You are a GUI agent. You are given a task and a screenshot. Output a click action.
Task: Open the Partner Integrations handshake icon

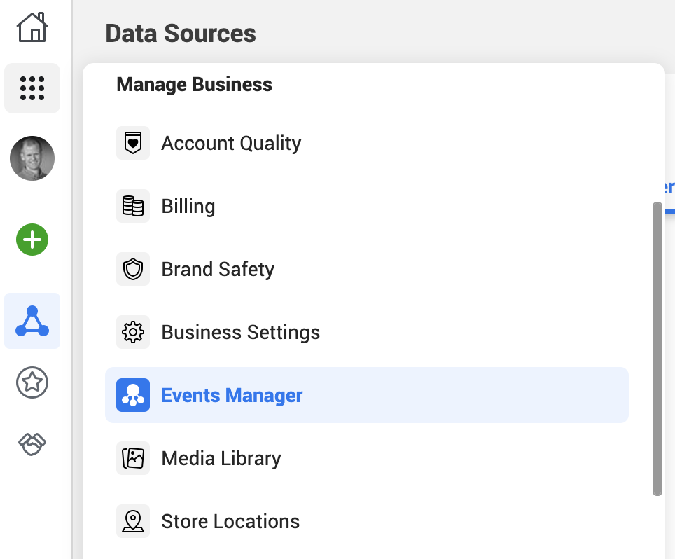click(x=32, y=444)
